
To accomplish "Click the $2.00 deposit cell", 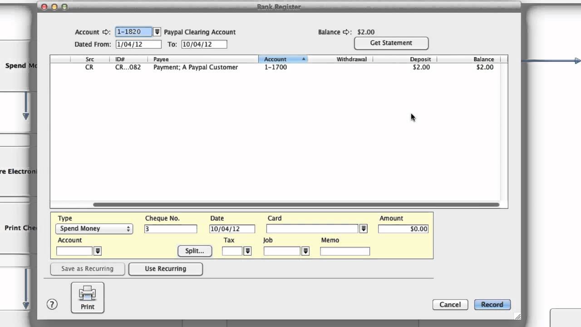I will click(x=421, y=67).
